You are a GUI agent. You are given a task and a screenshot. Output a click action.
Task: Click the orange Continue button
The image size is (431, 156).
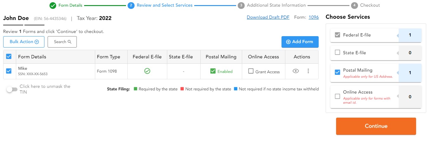click(x=376, y=126)
